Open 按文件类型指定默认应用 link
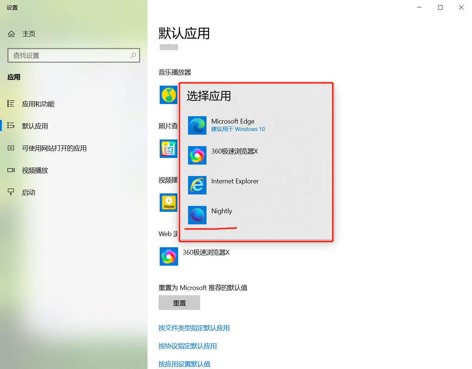 (x=194, y=328)
